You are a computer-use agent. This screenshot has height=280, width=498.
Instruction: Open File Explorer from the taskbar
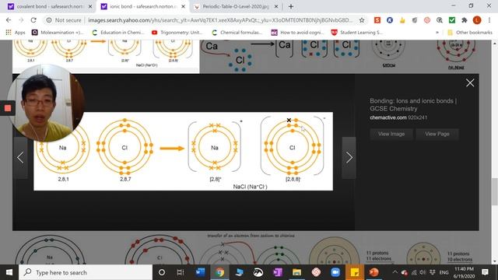[x=296, y=272]
